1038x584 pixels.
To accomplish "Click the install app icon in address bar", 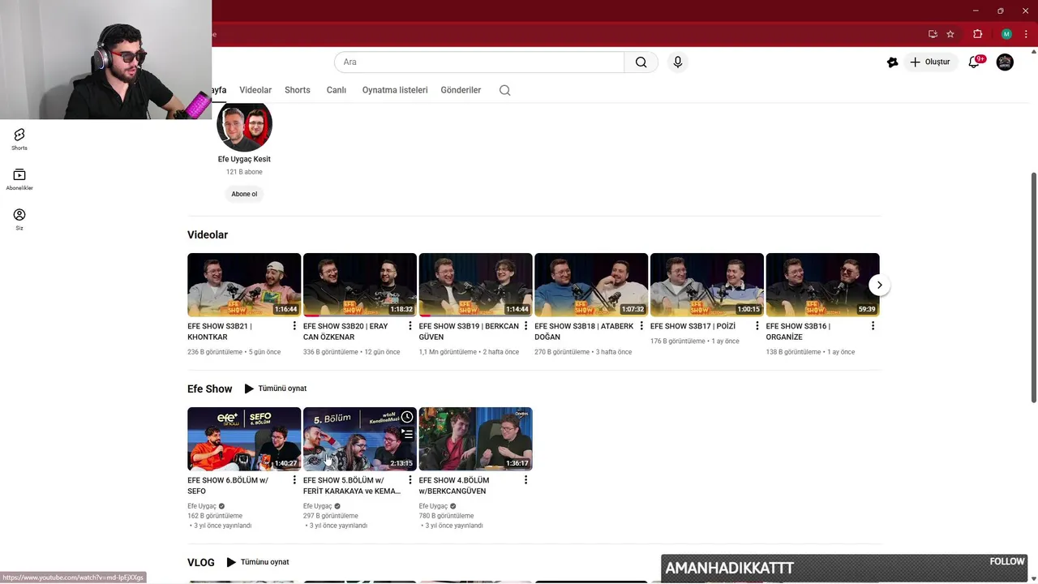I will [933, 34].
